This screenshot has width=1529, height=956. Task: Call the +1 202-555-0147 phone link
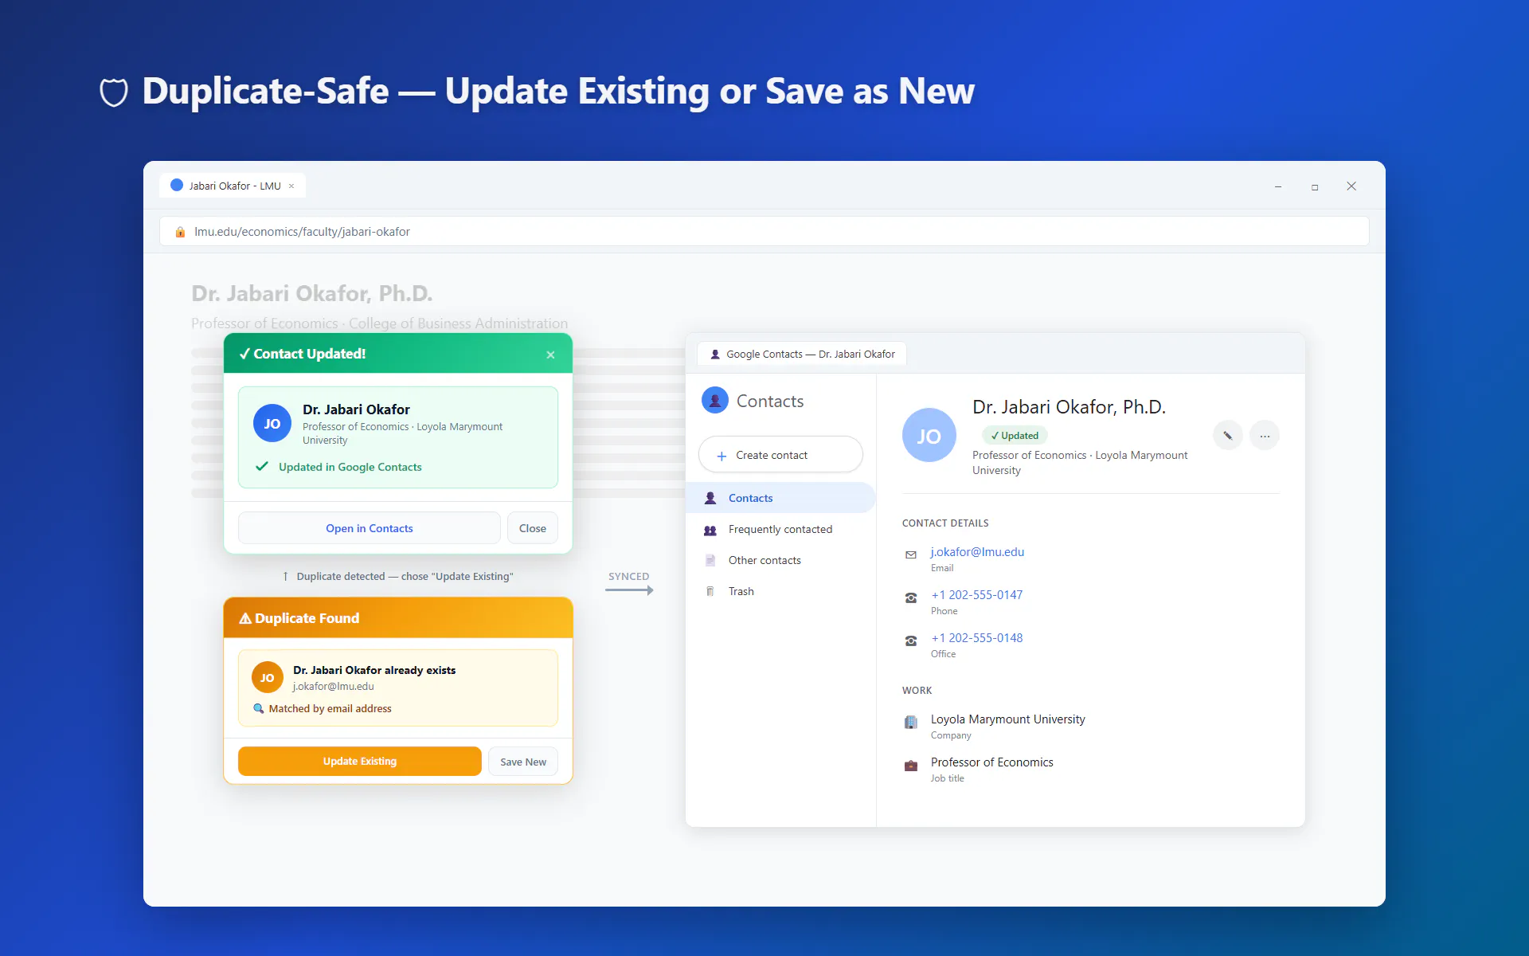(x=977, y=595)
